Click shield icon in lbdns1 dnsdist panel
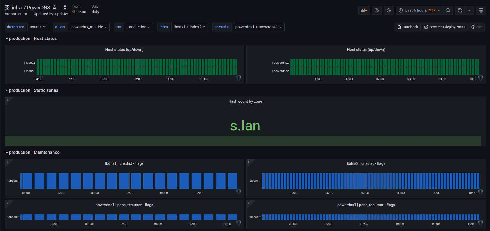Viewport: 490px width, 231px height. [239, 192]
